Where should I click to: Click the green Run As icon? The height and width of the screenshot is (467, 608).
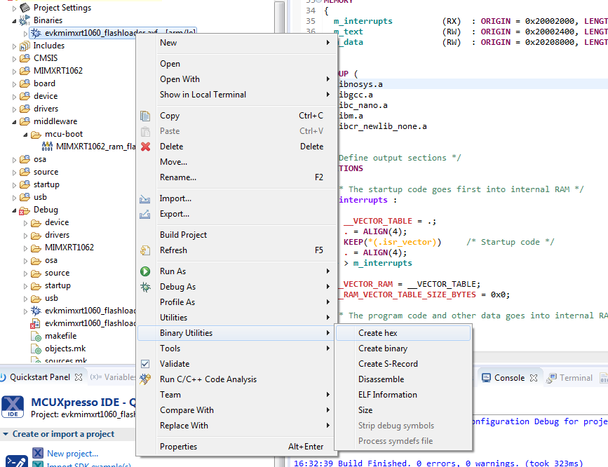pyautogui.click(x=145, y=271)
